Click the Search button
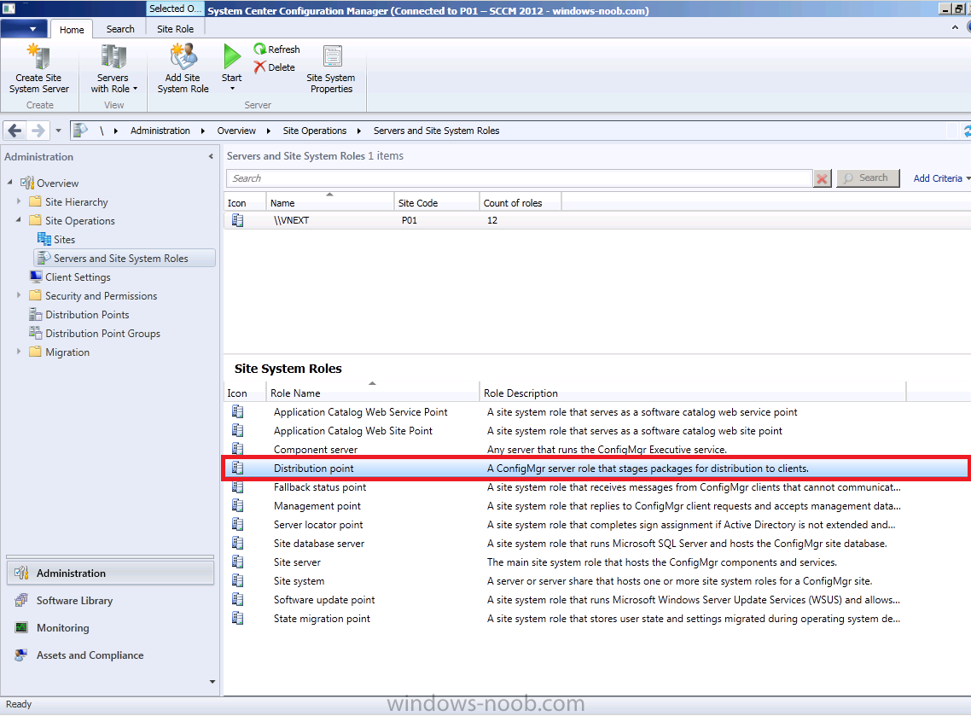 tap(868, 178)
